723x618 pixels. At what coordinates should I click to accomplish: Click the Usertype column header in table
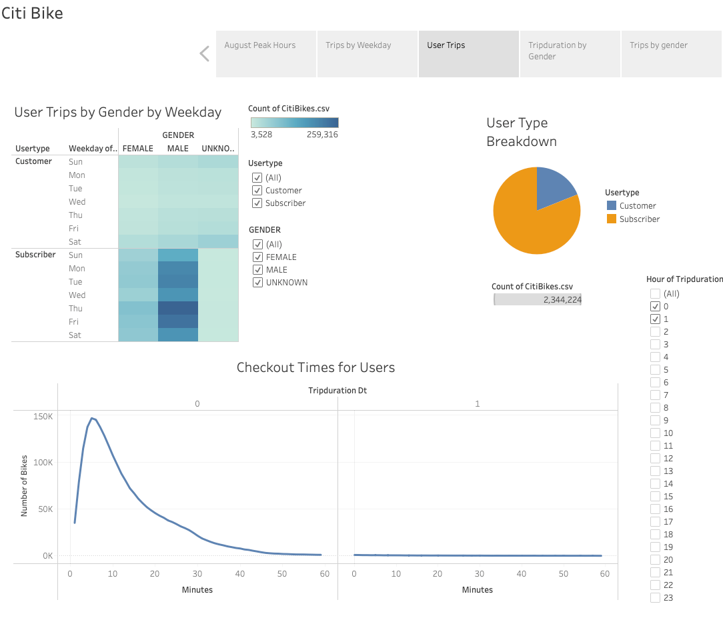pyautogui.click(x=32, y=149)
